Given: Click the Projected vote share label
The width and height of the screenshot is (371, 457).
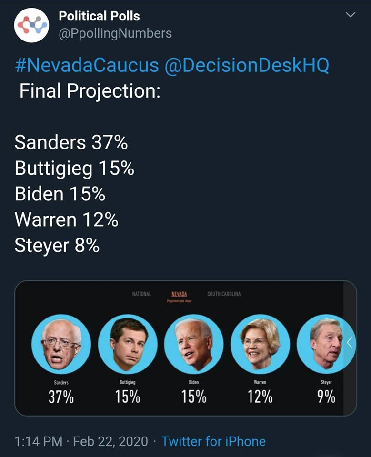Looking at the screenshot, I should pos(179,301).
